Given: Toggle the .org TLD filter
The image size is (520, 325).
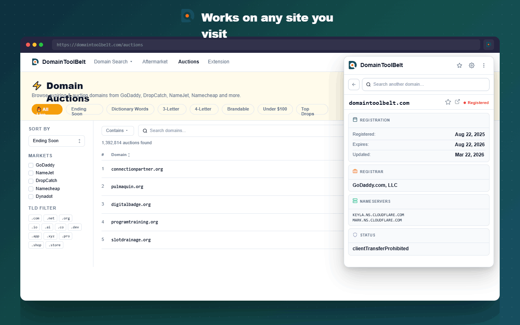Looking at the screenshot, I should pos(66,218).
